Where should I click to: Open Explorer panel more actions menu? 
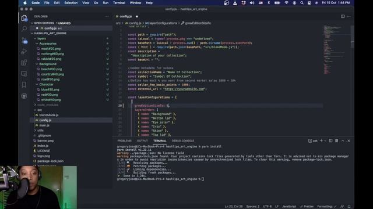(x=107, y=16)
